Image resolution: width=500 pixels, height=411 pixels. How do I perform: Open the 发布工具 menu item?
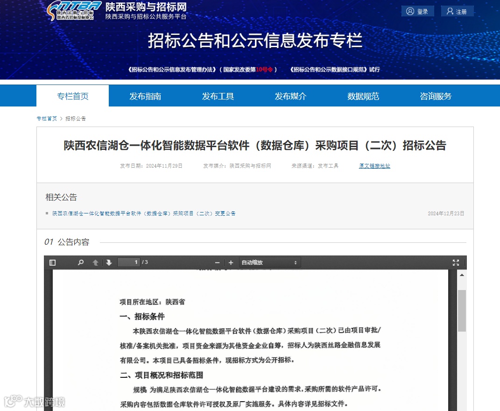tap(218, 96)
